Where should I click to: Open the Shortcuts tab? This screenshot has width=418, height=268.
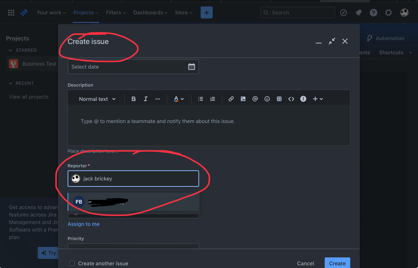tap(391, 53)
